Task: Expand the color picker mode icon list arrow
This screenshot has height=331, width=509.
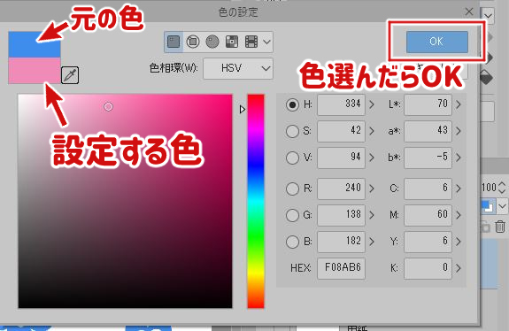Action: pyautogui.click(x=266, y=42)
